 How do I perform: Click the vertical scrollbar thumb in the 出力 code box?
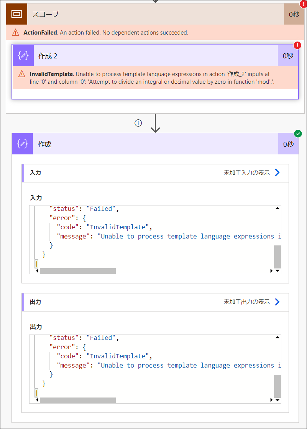pyautogui.click(x=277, y=386)
